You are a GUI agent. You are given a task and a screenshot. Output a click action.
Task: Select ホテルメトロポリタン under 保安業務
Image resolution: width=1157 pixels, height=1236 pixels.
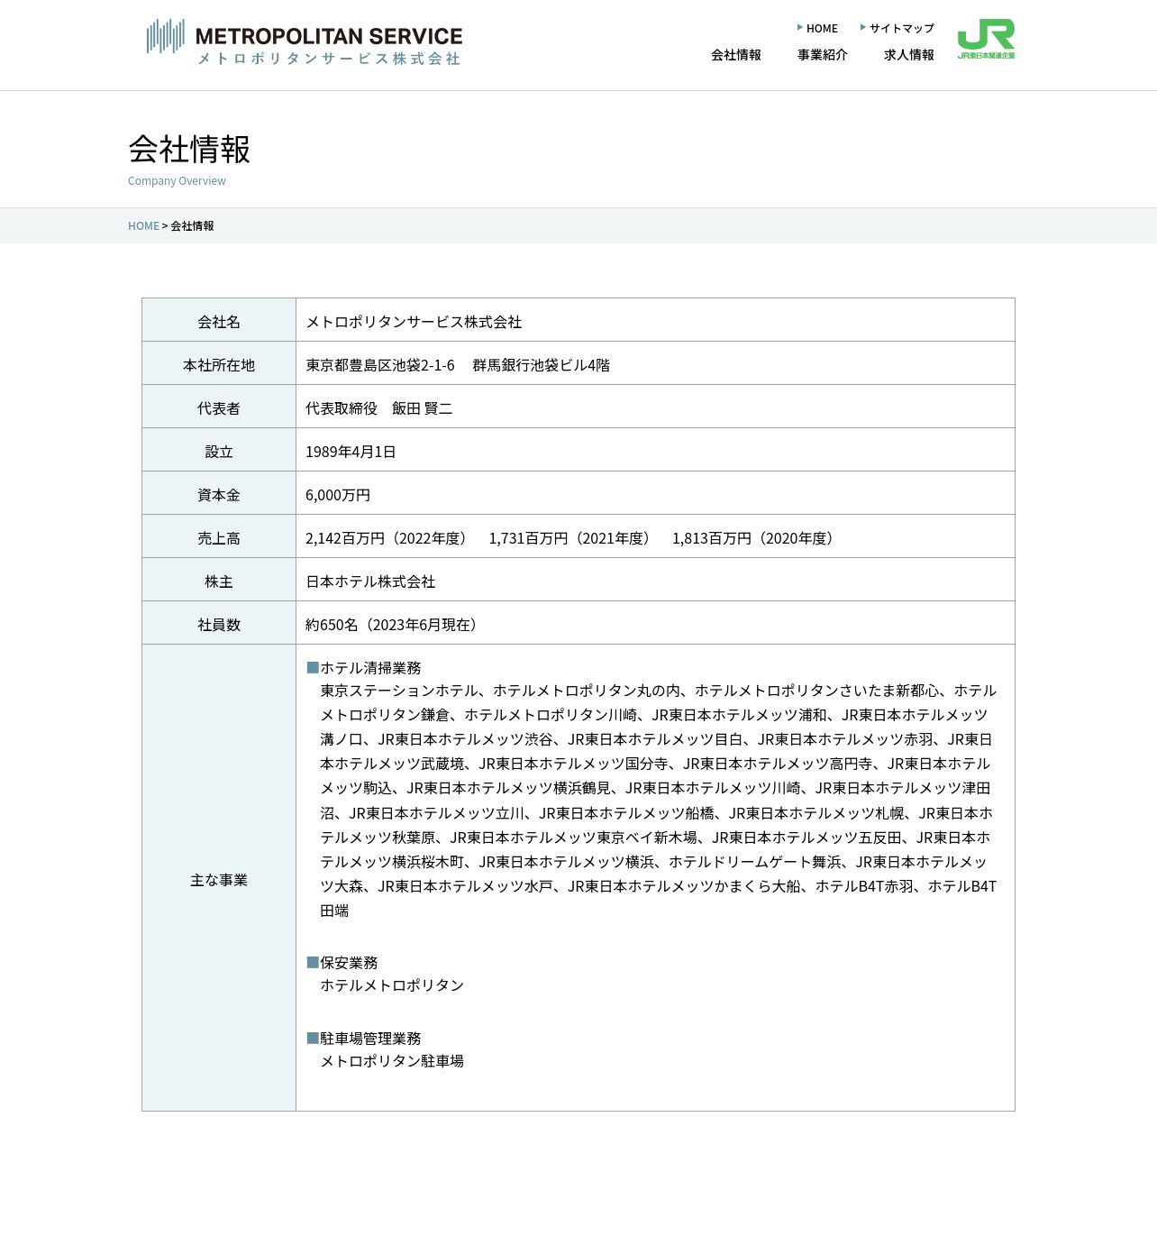[392, 985]
